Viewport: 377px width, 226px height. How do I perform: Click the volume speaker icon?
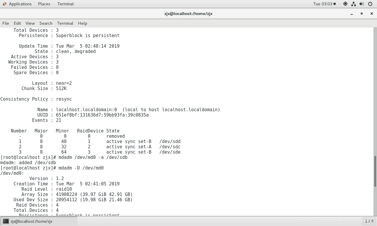[x=362, y=4]
